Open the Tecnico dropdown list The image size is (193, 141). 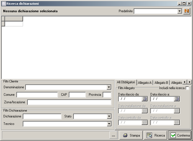pos(109,124)
